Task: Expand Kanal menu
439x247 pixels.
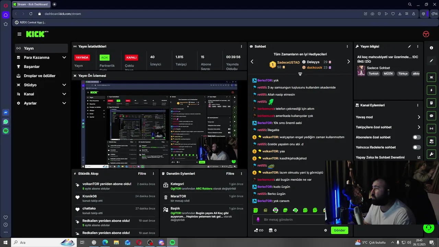Action: 64,94
